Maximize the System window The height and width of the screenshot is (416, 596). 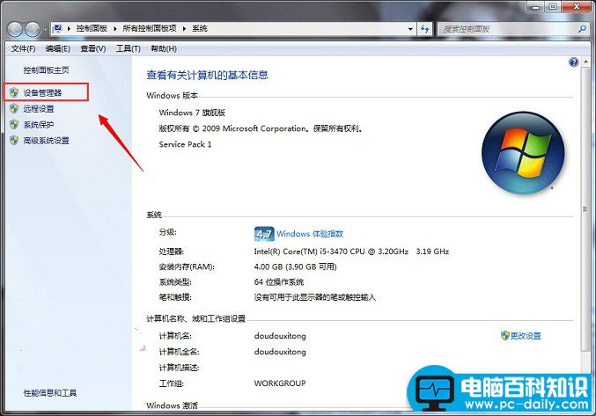point(553,6)
